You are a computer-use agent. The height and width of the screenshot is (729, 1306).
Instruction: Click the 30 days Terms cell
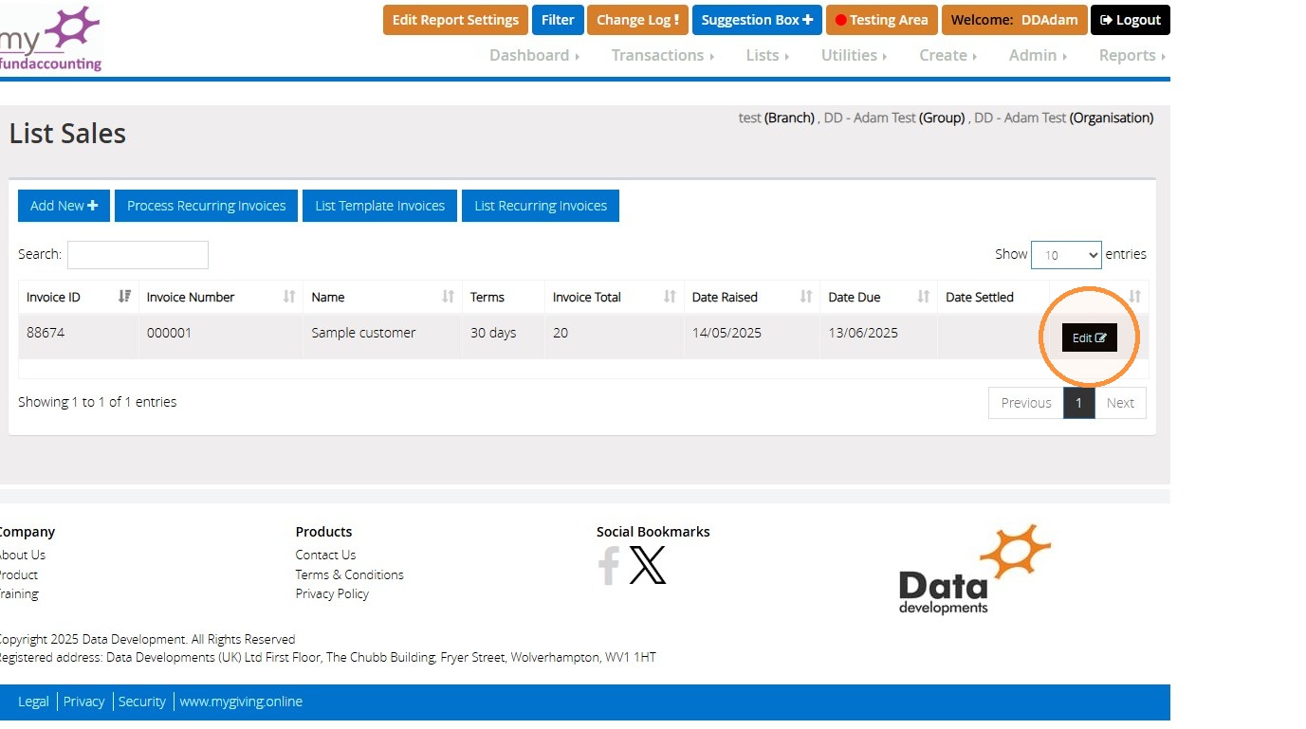pyautogui.click(x=504, y=337)
